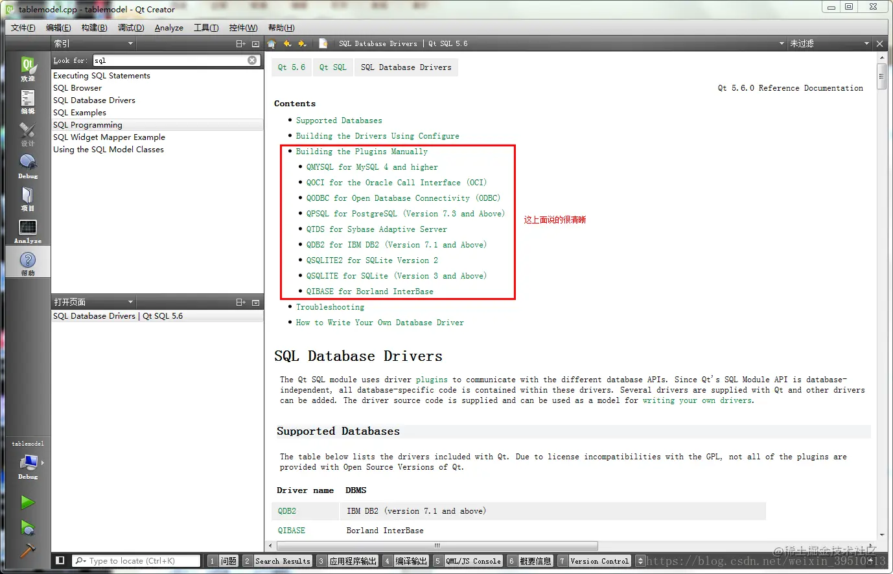Close the open pages (打开页面) panel

pos(255,302)
